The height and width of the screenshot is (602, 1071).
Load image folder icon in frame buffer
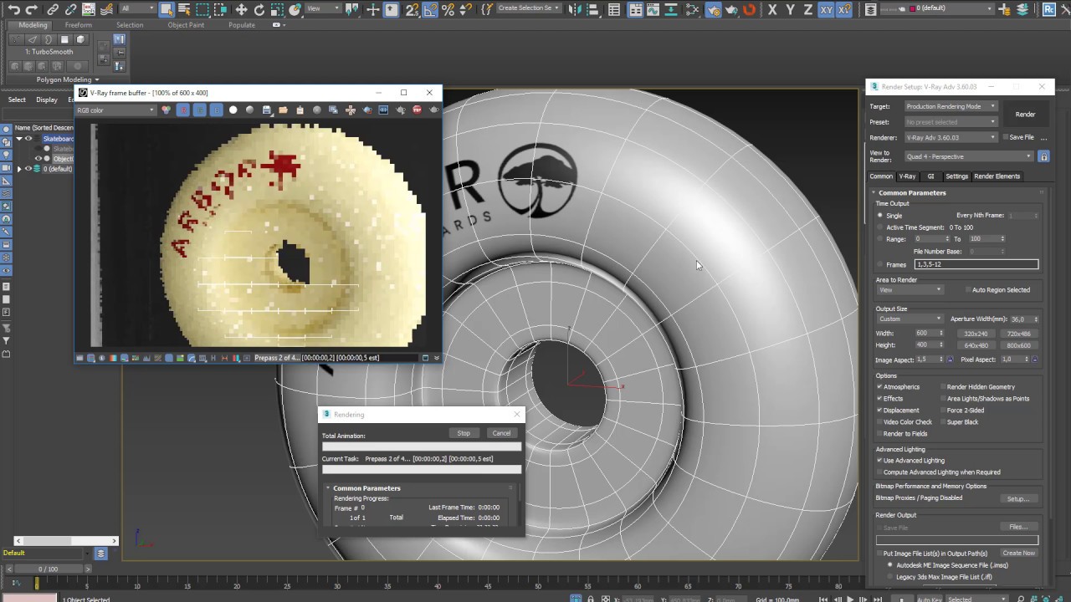click(x=283, y=110)
